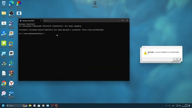Launch Microsoft Edge from the desktop

tap(11, 4)
